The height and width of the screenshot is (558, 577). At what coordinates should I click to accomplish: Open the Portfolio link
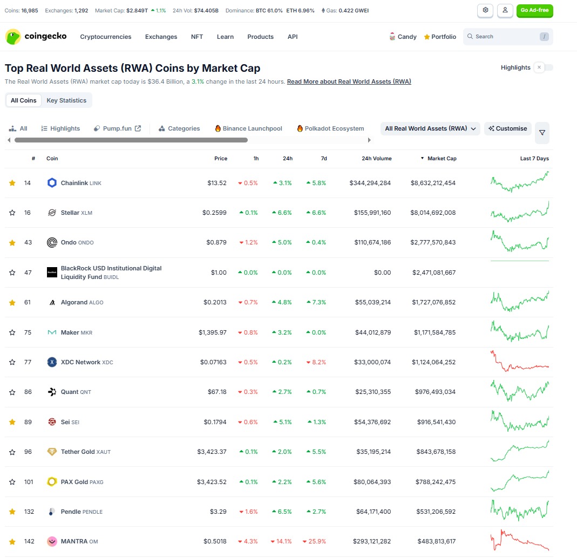click(440, 37)
